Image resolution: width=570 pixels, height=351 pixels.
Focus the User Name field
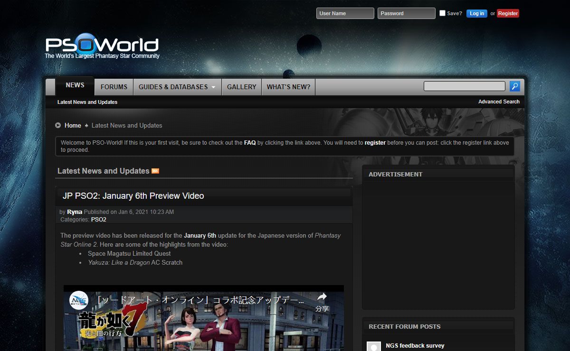click(345, 13)
